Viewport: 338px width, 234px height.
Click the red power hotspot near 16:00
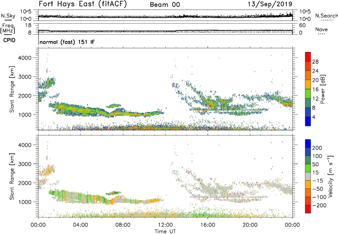pyautogui.click(x=210, y=106)
